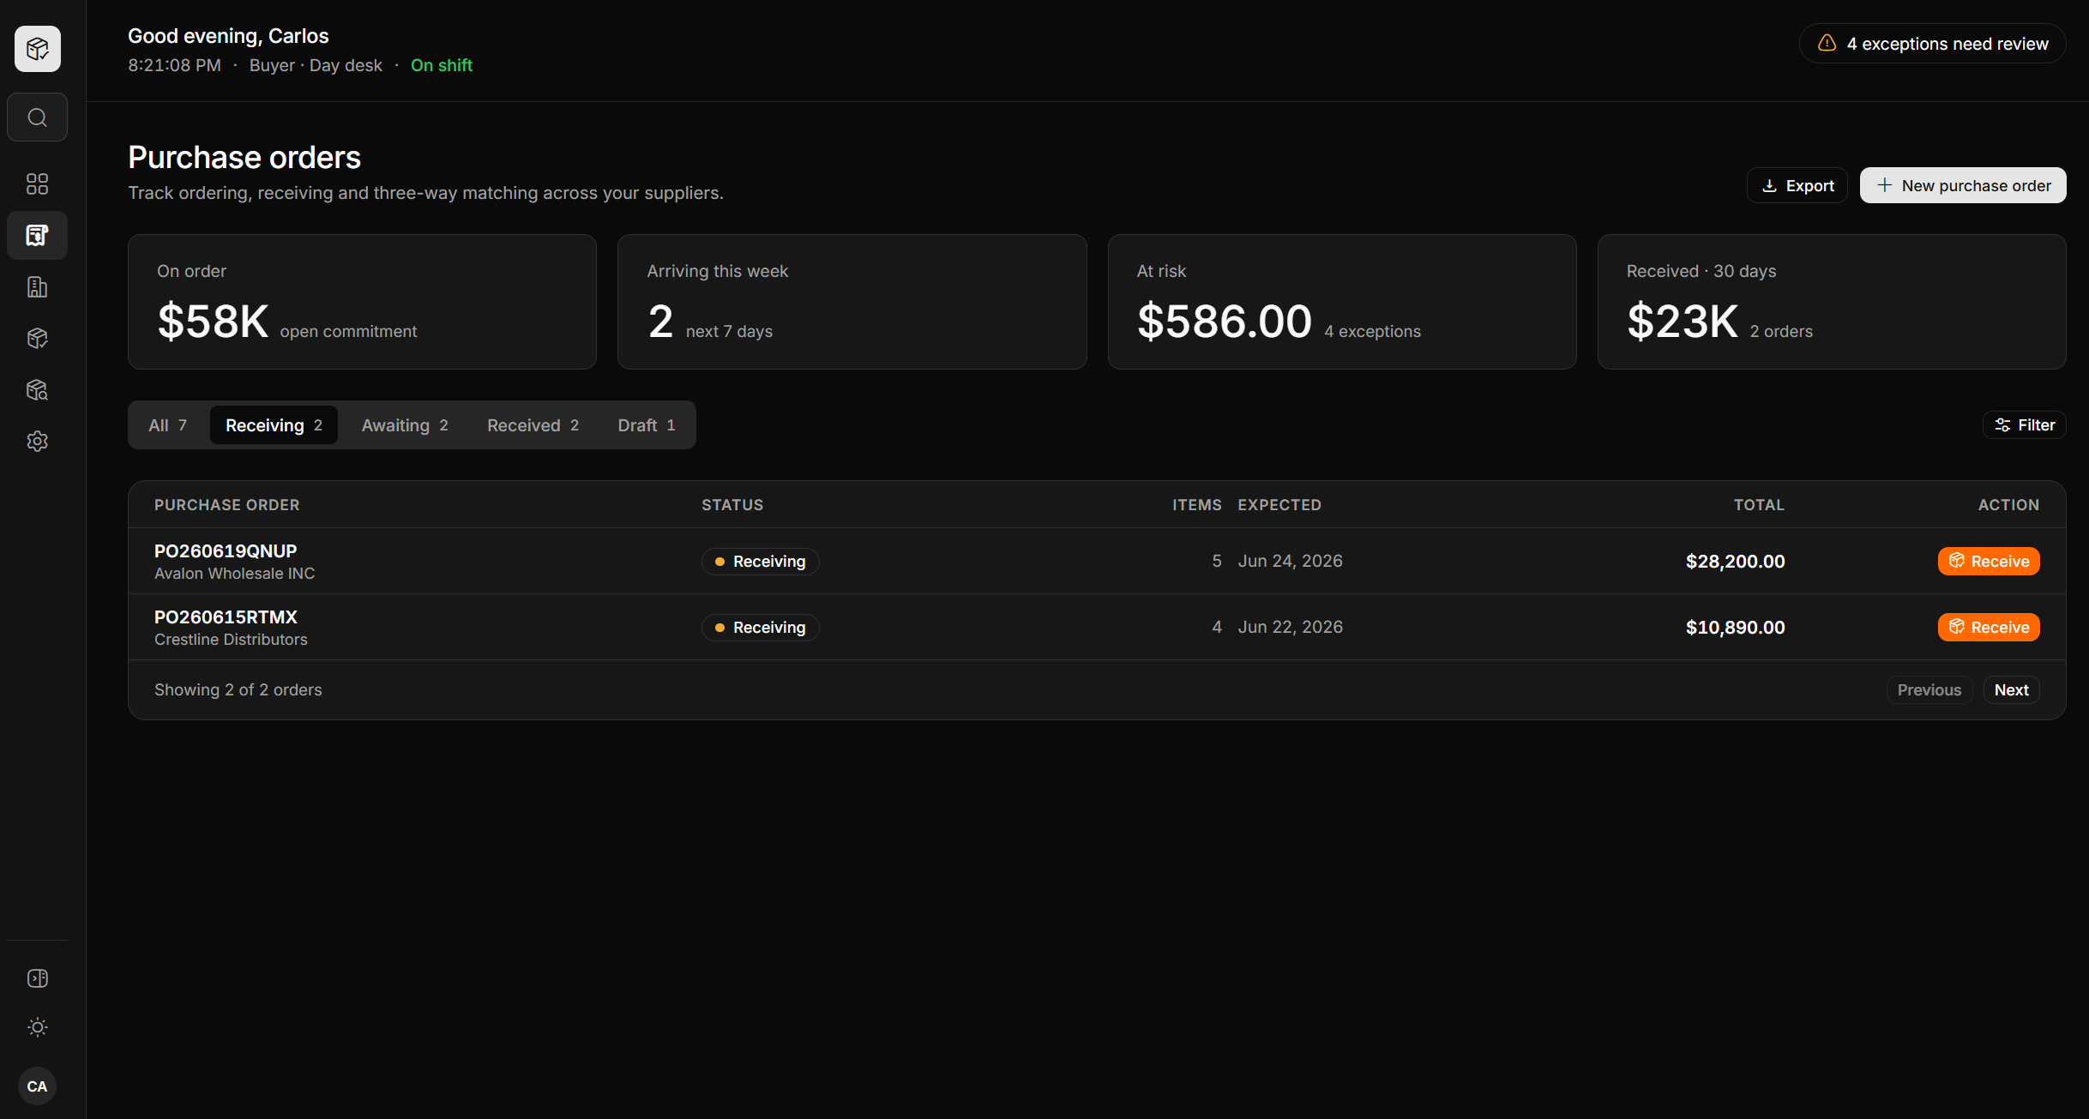This screenshot has height=1119, width=2089.
Task: Open the Arriving this week card
Action: (x=852, y=302)
